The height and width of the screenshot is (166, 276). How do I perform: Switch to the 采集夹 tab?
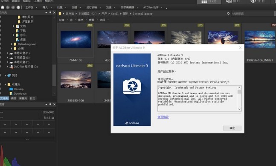[23, 99]
